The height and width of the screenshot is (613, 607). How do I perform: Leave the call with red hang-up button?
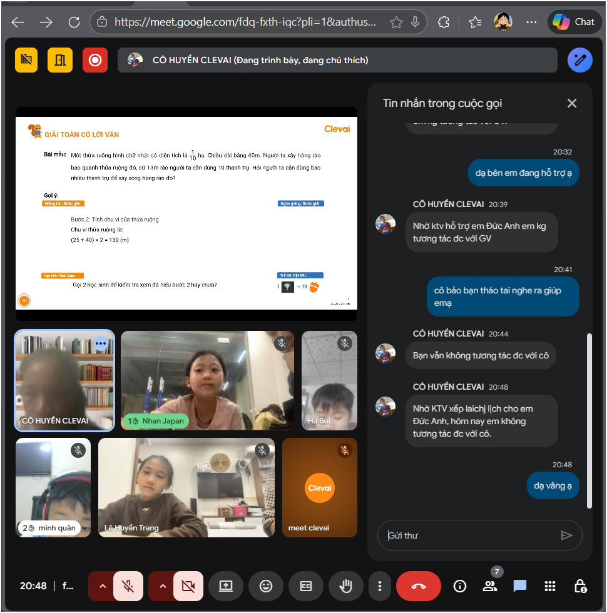point(419,586)
